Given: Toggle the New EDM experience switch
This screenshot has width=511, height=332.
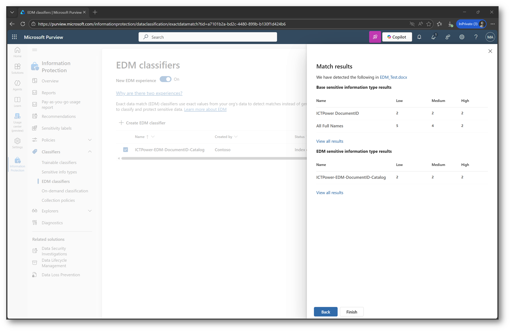Looking at the screenshot, I should [x=165, y=79].
